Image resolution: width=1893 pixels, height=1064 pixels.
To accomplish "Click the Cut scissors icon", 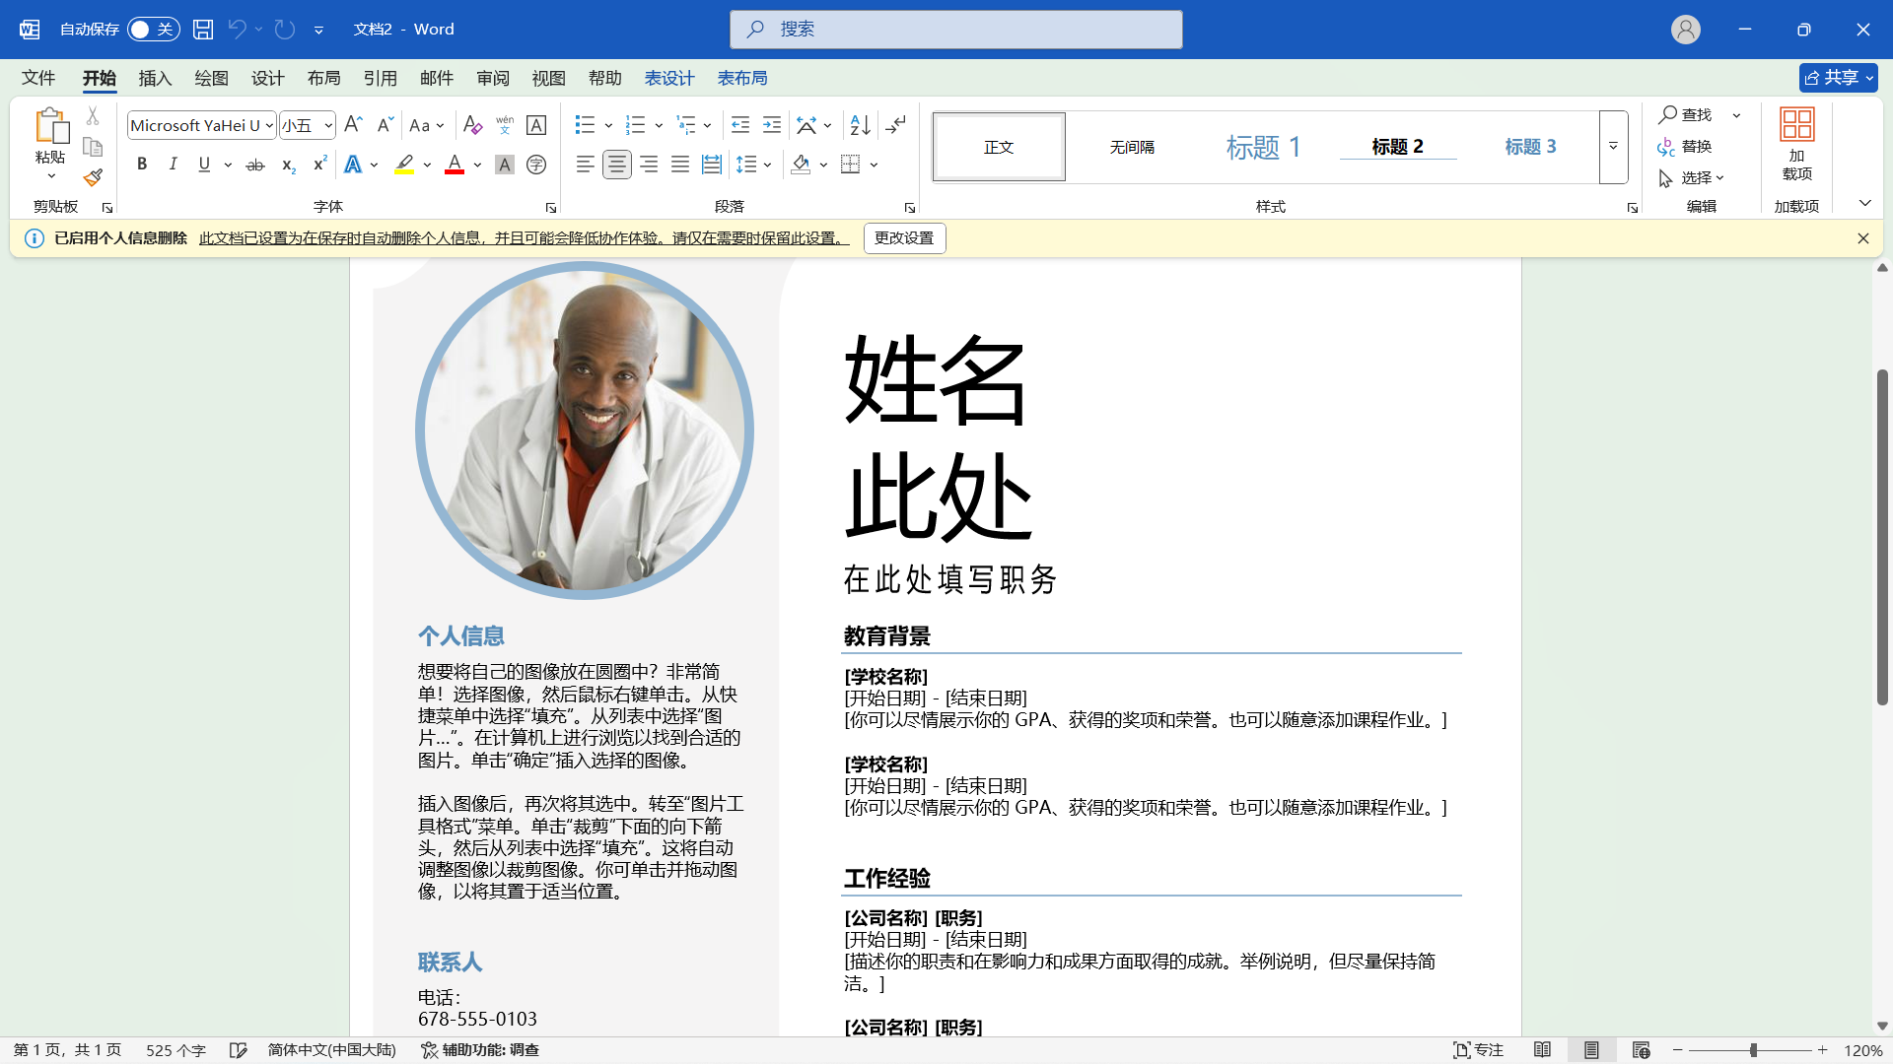I will [93, 116].
